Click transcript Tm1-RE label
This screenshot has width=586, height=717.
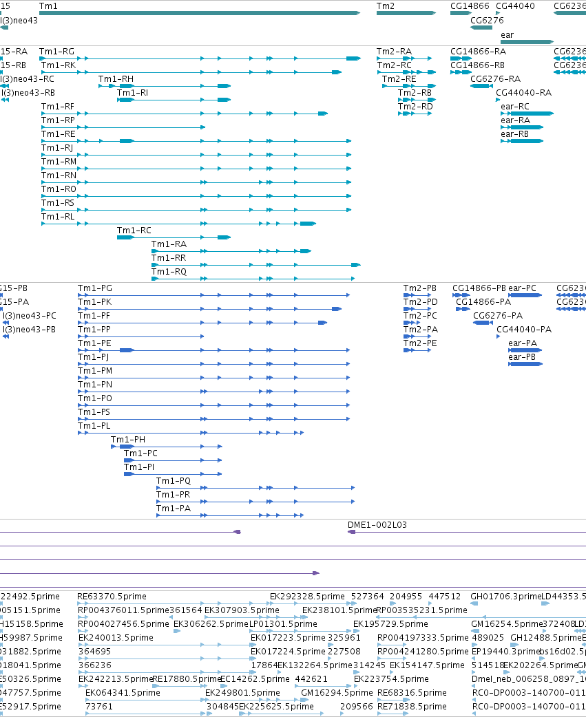coord(59,134)
